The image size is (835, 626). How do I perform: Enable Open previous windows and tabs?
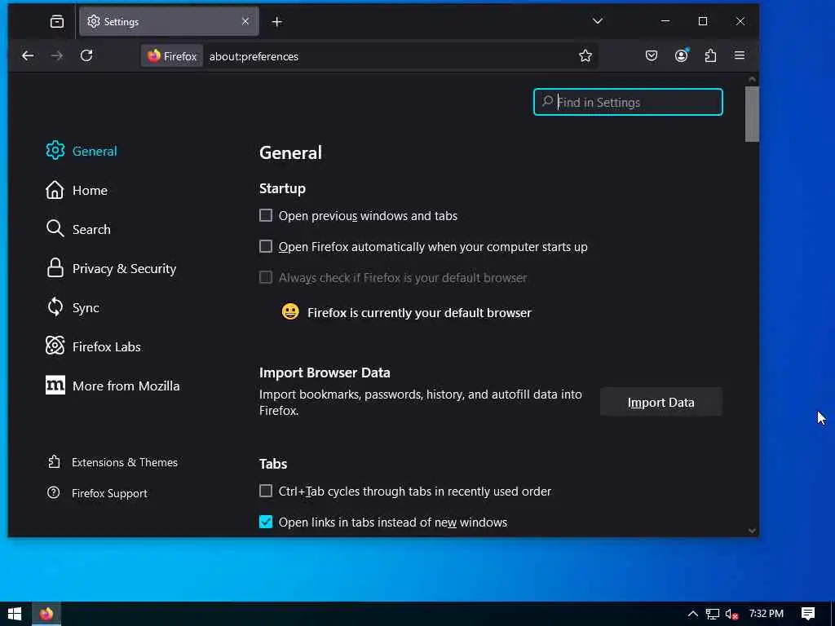coord(266,215)
